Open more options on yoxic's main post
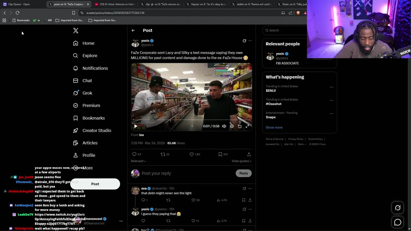The image size is (411, 231). pos(250,41)
